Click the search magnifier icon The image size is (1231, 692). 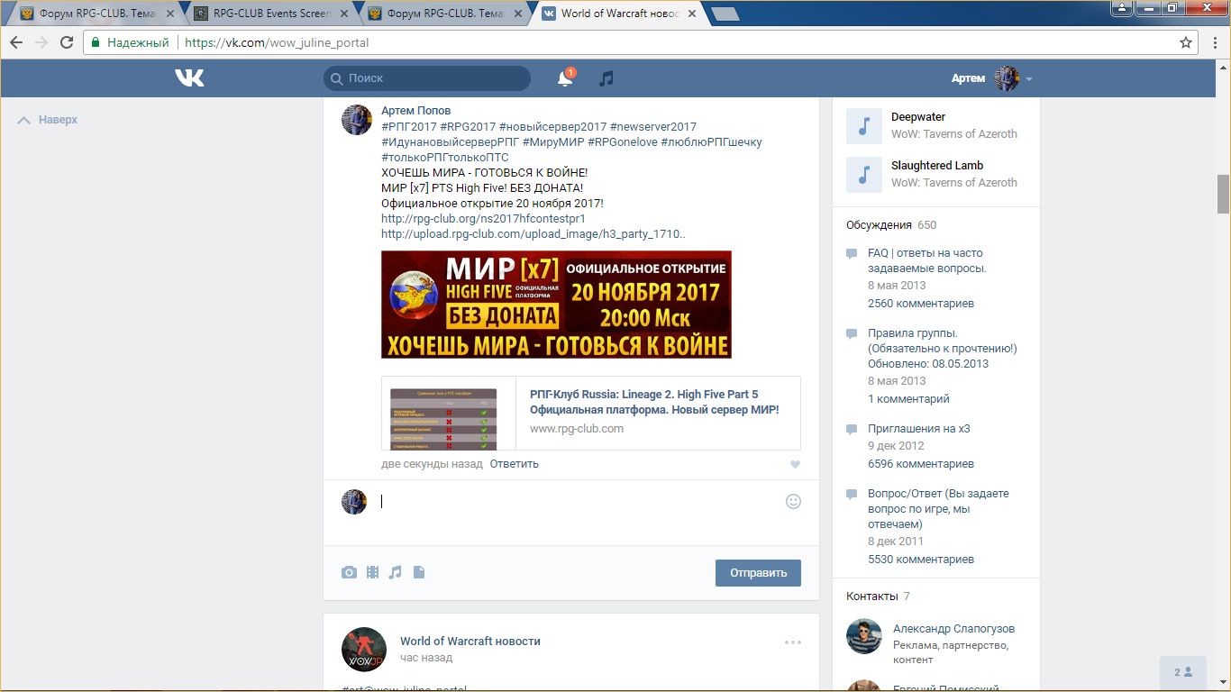337,78
